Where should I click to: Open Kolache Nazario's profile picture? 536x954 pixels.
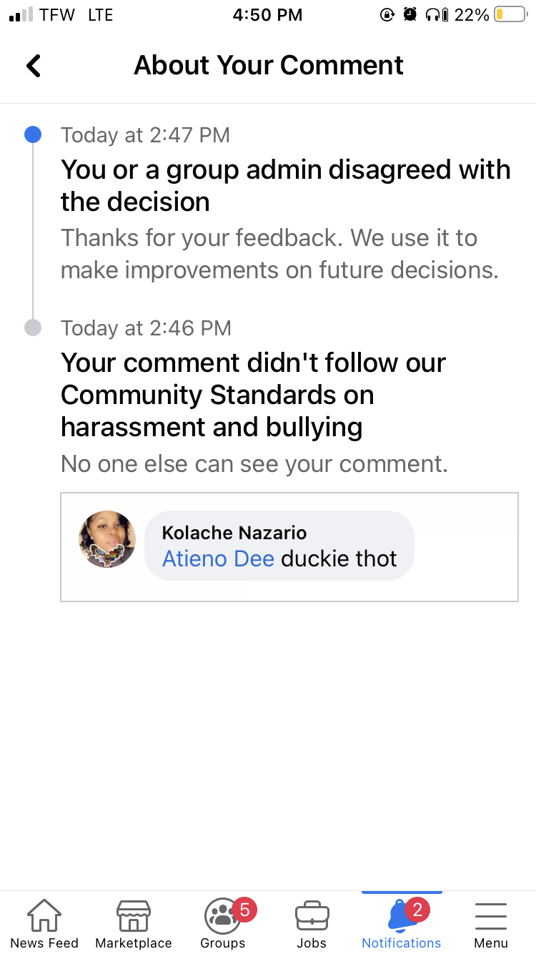(106, 539)
